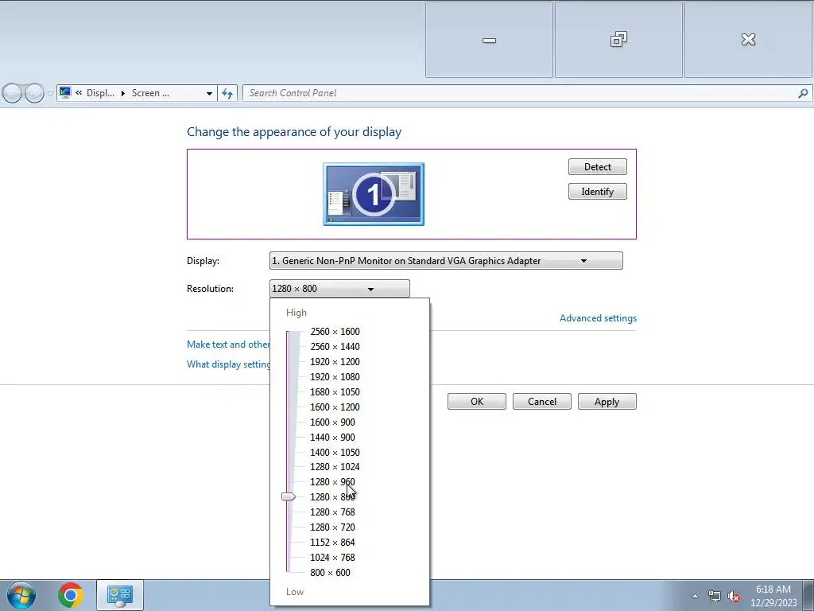Click the OK button
The image size is (814, 611).
pos(477,402)
